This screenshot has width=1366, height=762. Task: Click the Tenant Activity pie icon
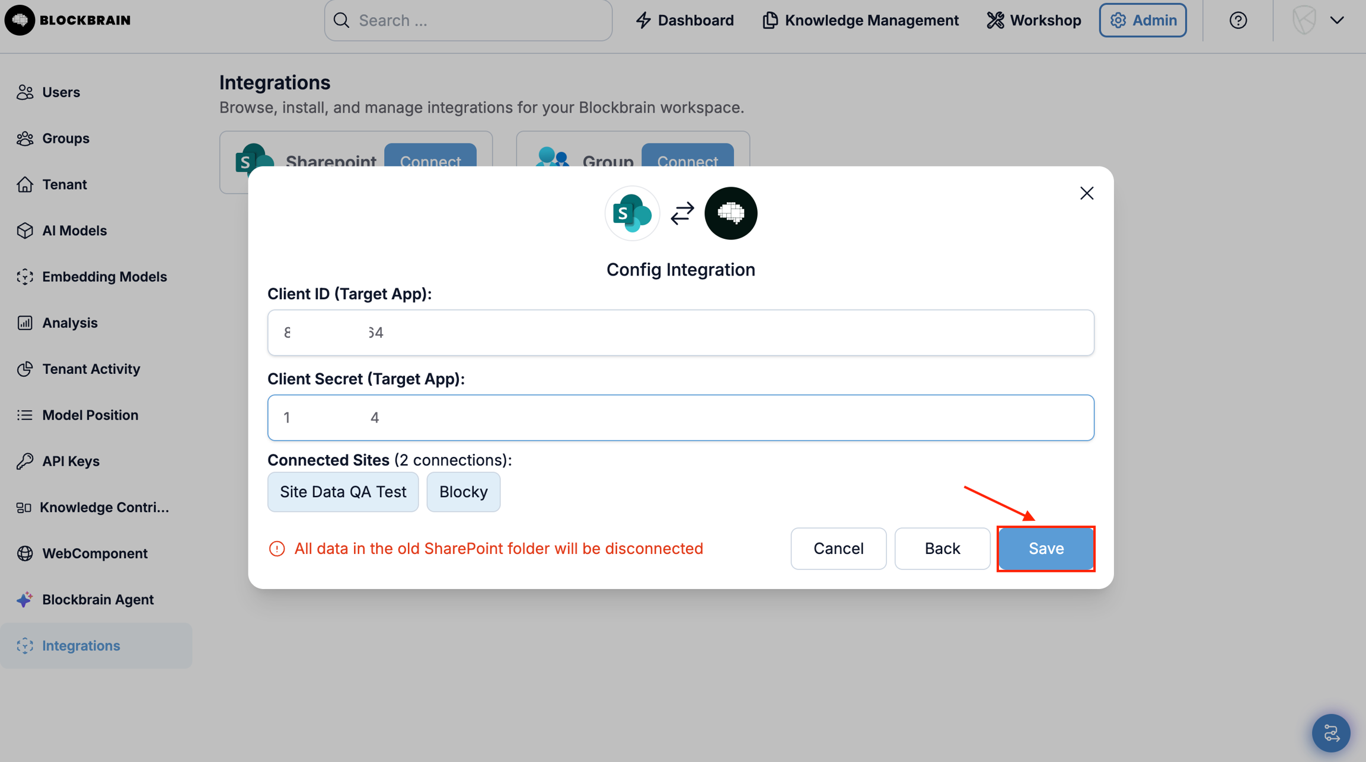[x=25, y=369]
